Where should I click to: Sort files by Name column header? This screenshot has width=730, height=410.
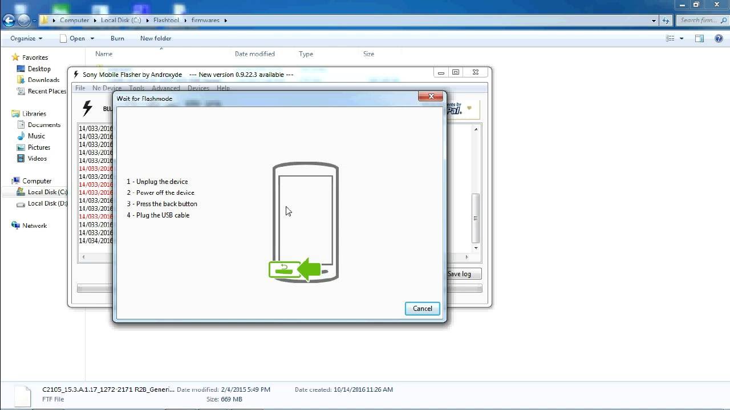(x=104, y=54)
